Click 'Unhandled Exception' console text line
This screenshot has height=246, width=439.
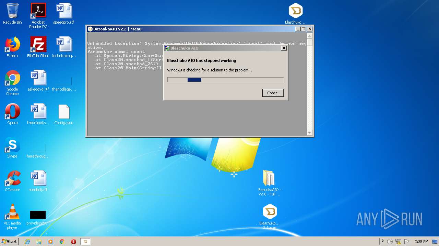197,43
